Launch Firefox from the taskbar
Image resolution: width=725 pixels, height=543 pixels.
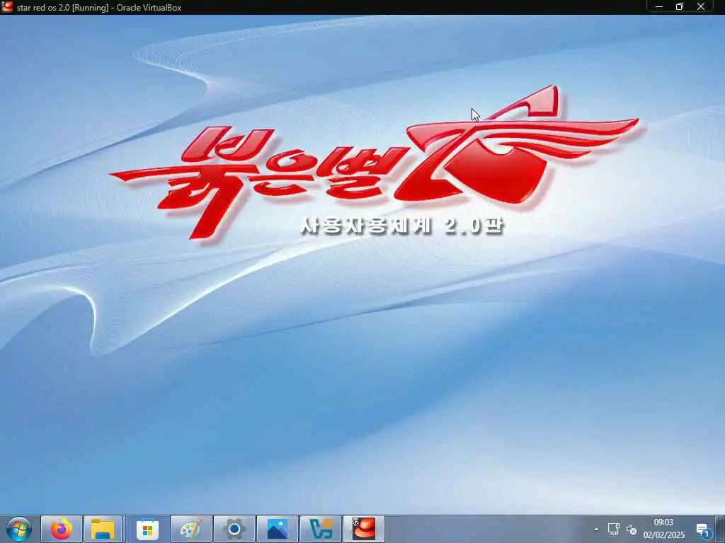[x=62, y=529]
